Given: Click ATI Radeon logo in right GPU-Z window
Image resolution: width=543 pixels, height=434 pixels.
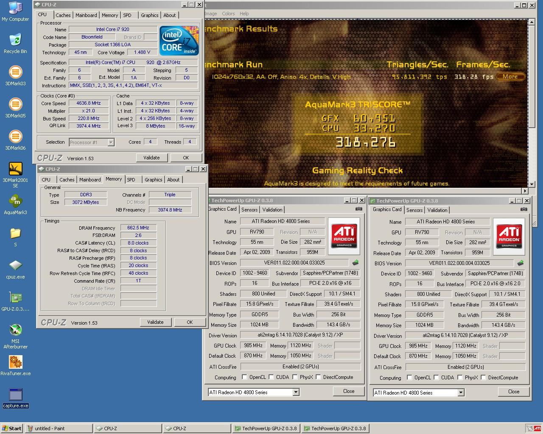Looking at the screenshot, I should (509, 236).
